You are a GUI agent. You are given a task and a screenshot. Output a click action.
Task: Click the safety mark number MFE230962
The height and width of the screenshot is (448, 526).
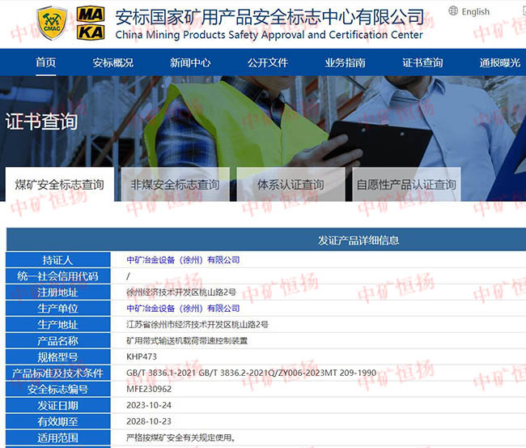[150, 389]
